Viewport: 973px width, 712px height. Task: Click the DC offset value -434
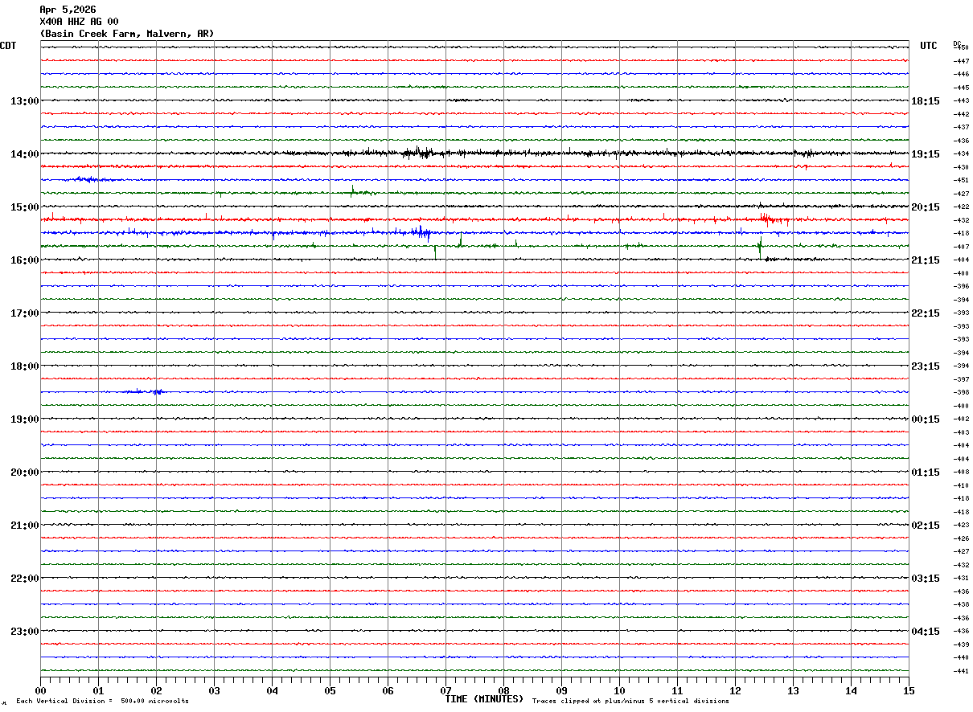[x=962, y=153]
